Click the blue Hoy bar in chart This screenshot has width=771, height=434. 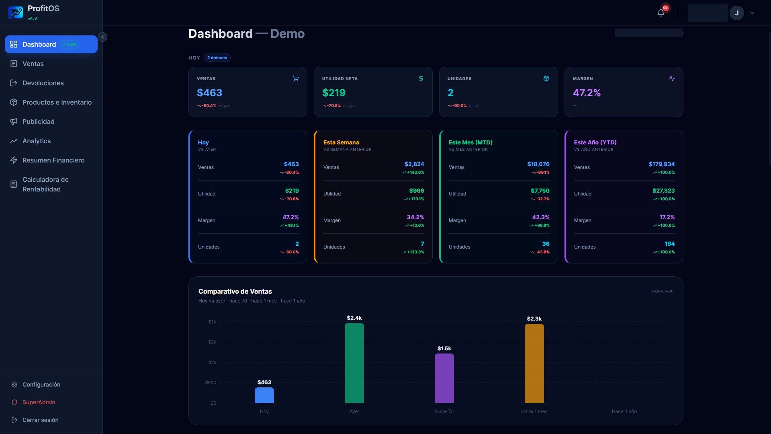click(x=264, y=395)
